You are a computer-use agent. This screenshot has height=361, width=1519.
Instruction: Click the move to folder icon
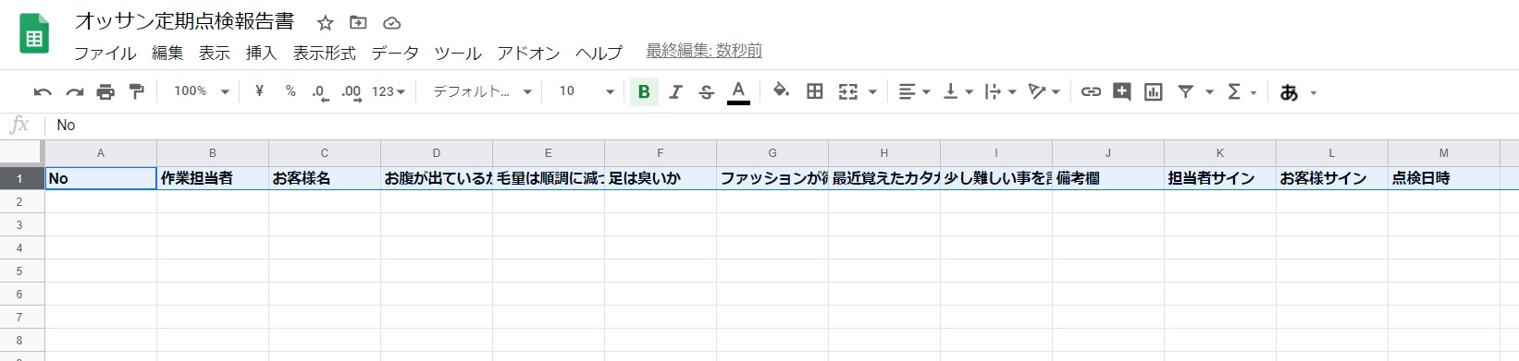(x=358, y=23)
